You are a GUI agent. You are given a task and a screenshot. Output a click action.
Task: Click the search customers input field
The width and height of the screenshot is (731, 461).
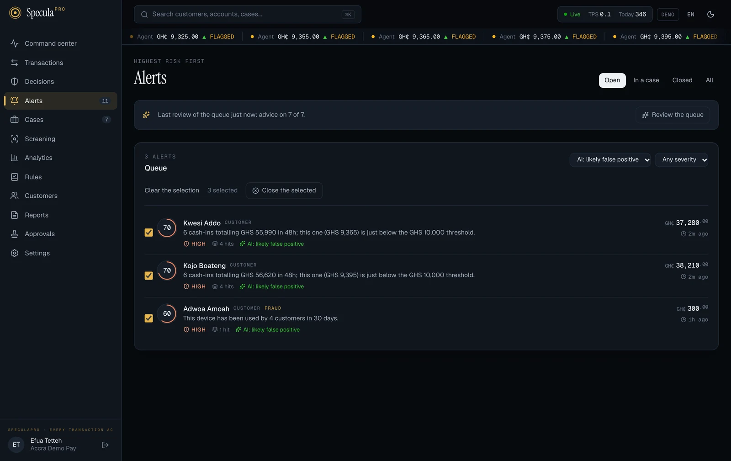pyautogui.click(x=248, y=14)
